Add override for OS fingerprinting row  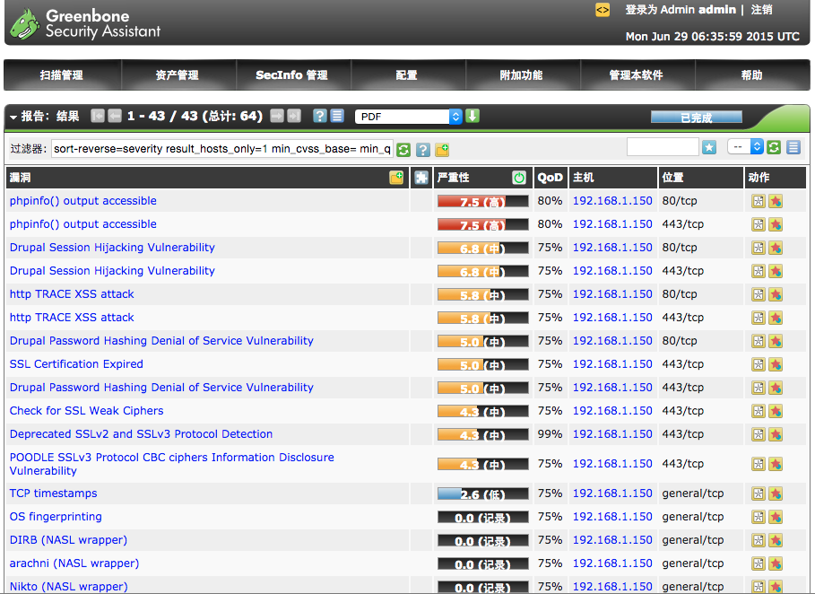776,517
